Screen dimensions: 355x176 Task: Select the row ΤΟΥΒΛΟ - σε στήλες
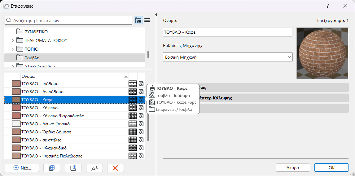74,140
